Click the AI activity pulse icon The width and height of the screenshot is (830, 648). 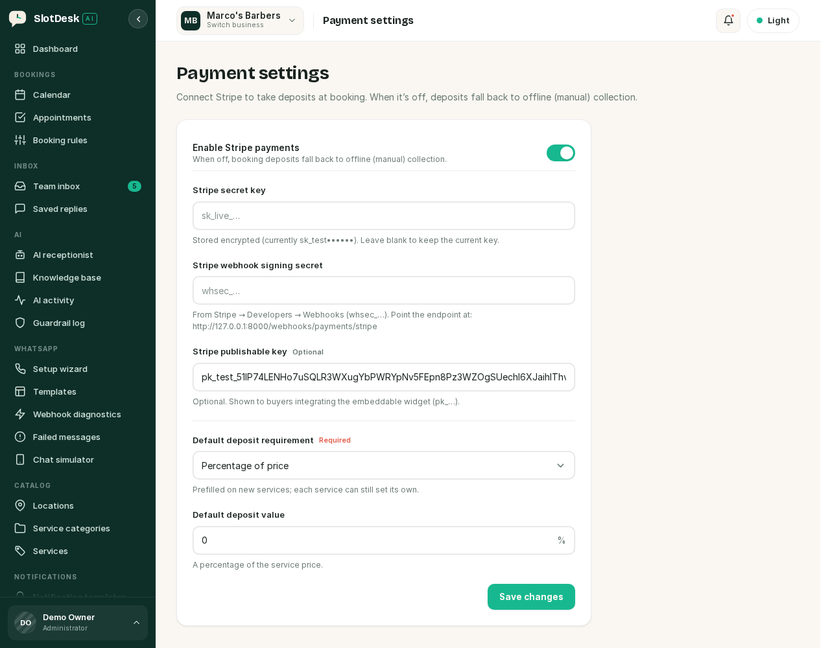20,300
